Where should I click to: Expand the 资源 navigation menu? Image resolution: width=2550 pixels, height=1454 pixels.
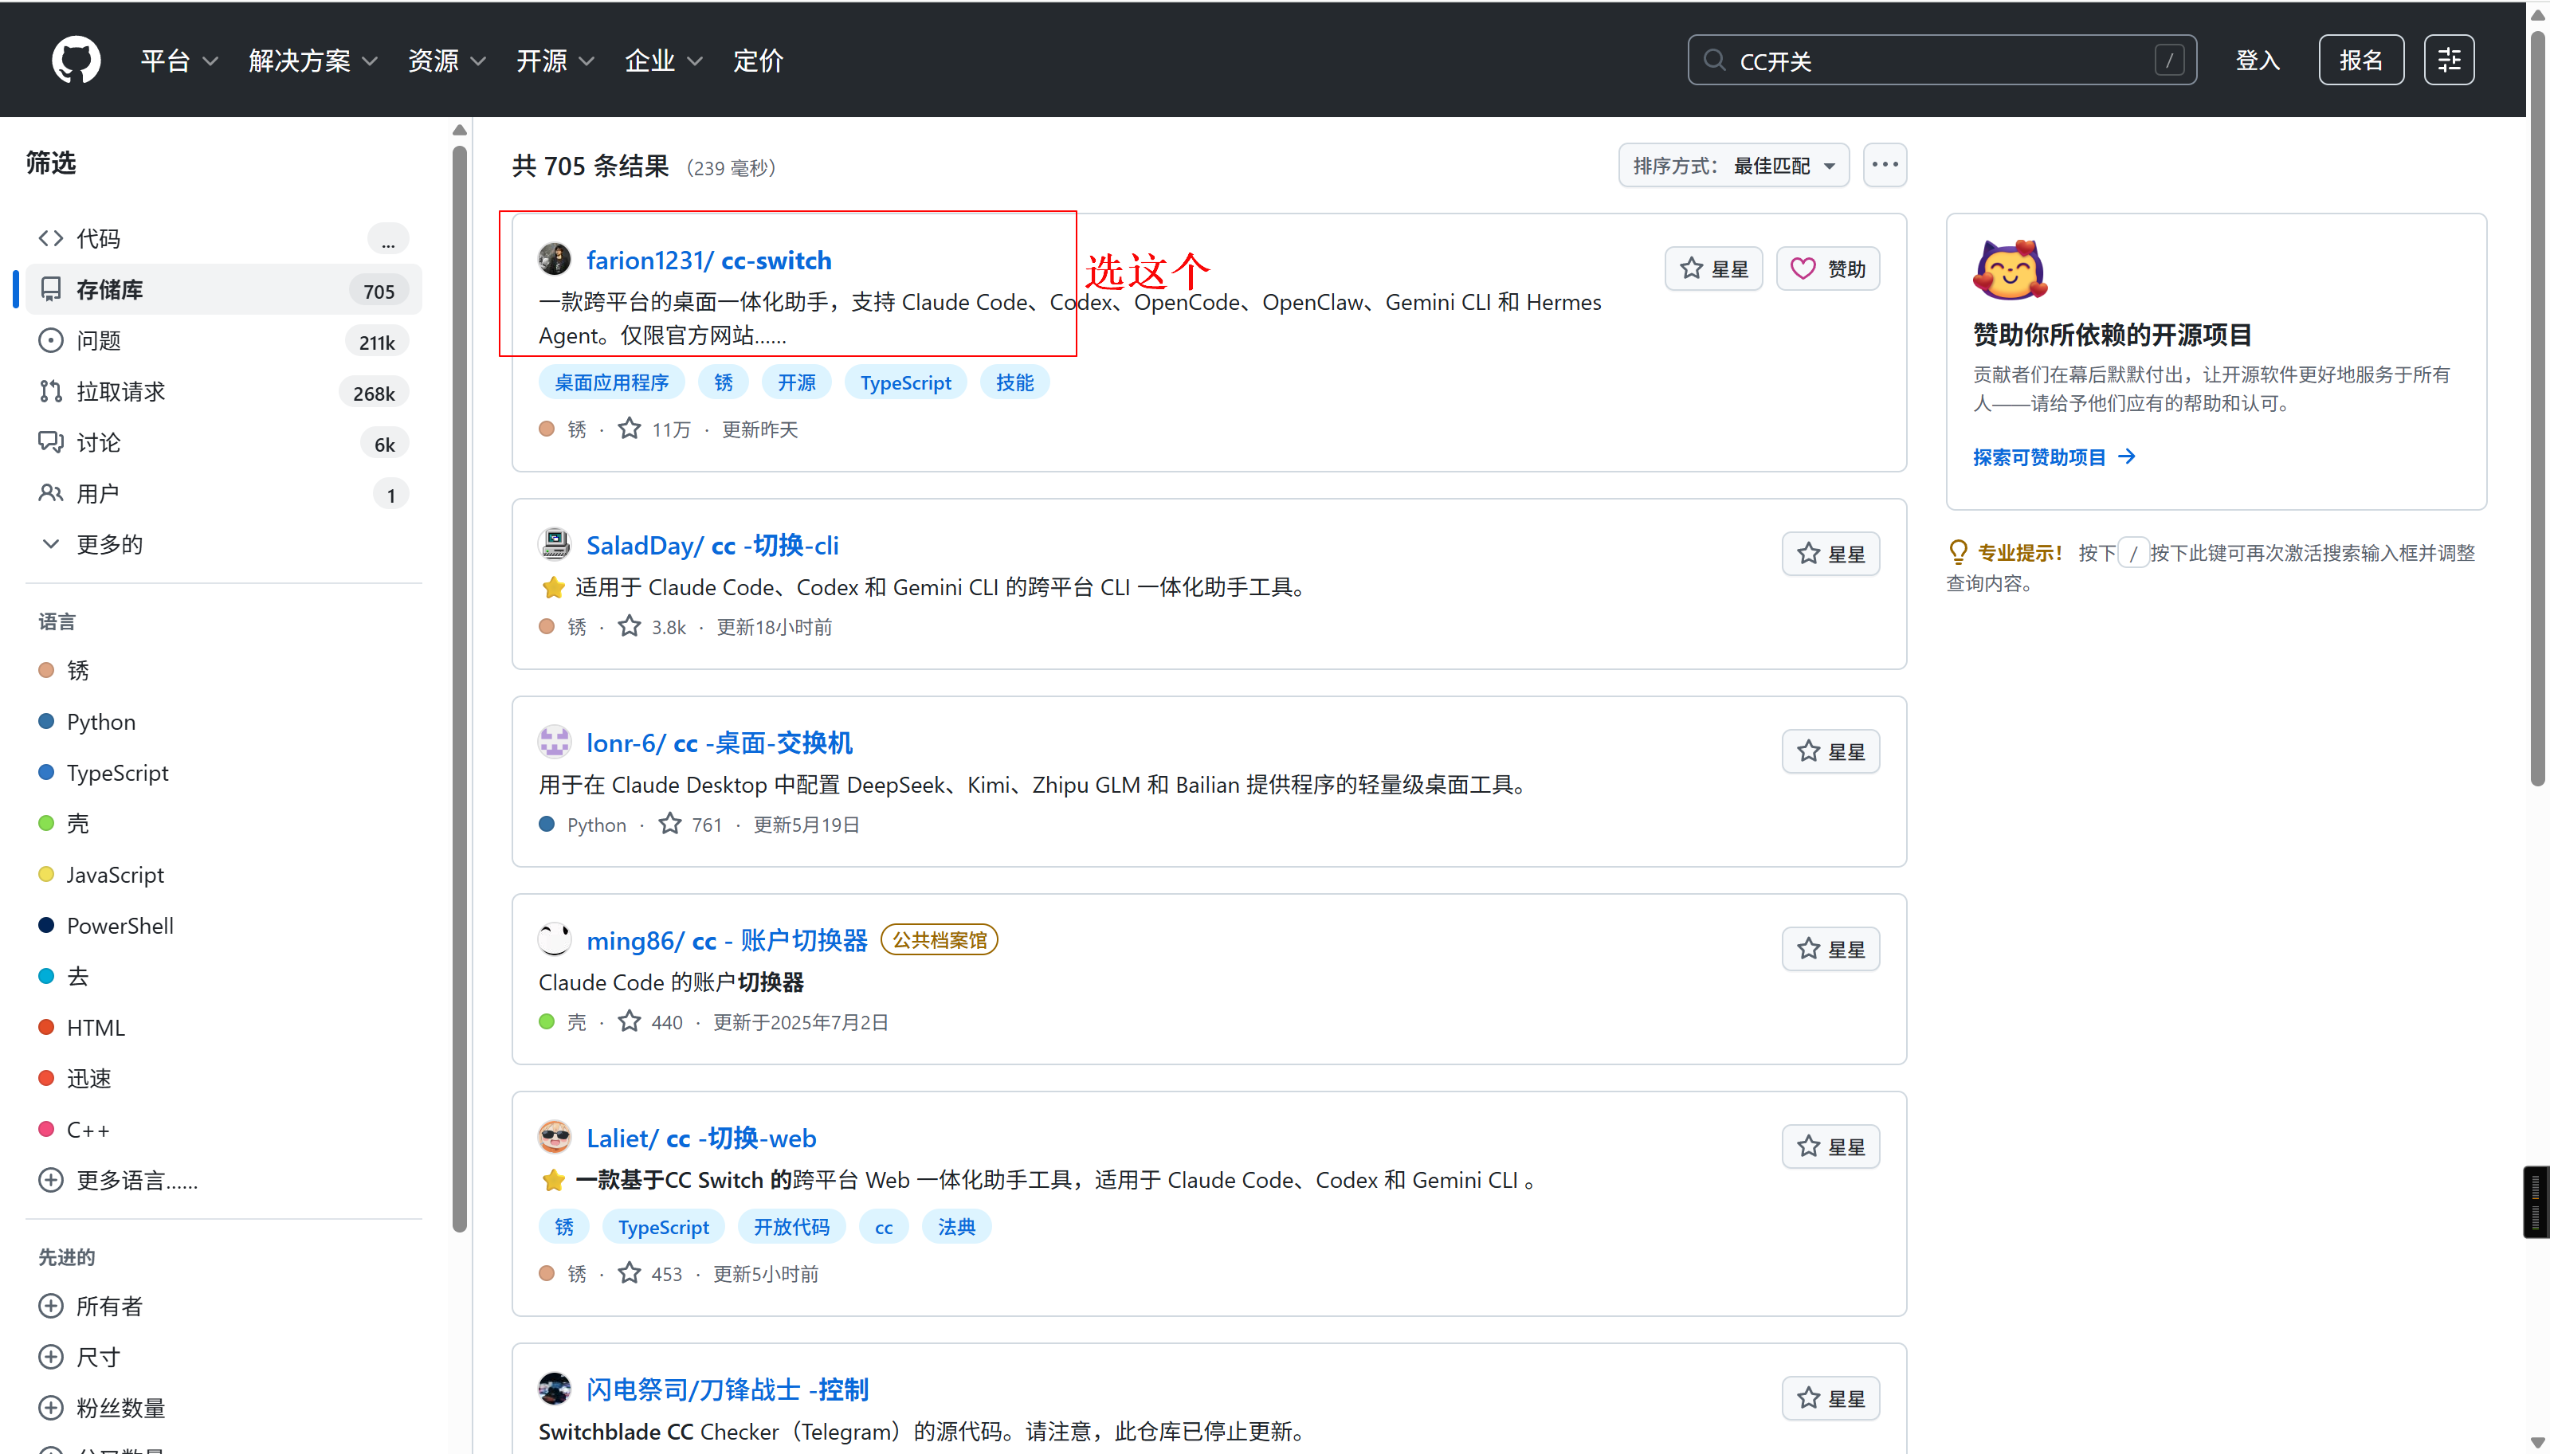coord(446,61)
